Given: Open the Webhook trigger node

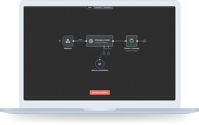Looking at the screenshot, I should pos(68,41).
